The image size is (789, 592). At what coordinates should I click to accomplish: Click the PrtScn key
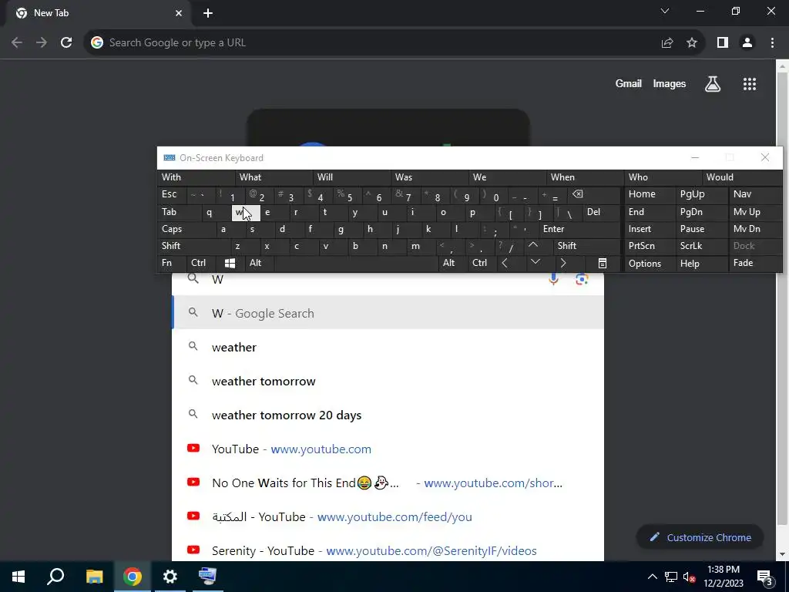pyautogui.click(x=650, y=246)
